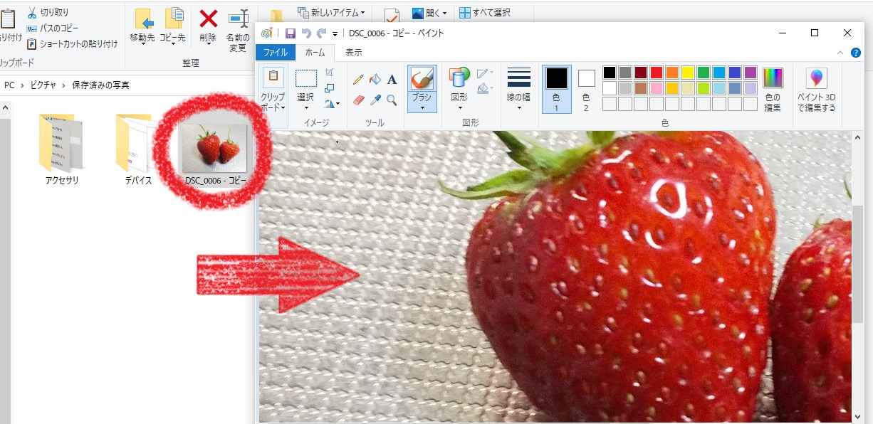Click Explorer navigation pane scroll up arrow
The image size is (873, 424).
click(x=4, y=109)
